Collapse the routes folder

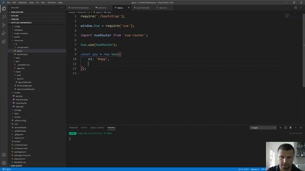coord(17,93)
